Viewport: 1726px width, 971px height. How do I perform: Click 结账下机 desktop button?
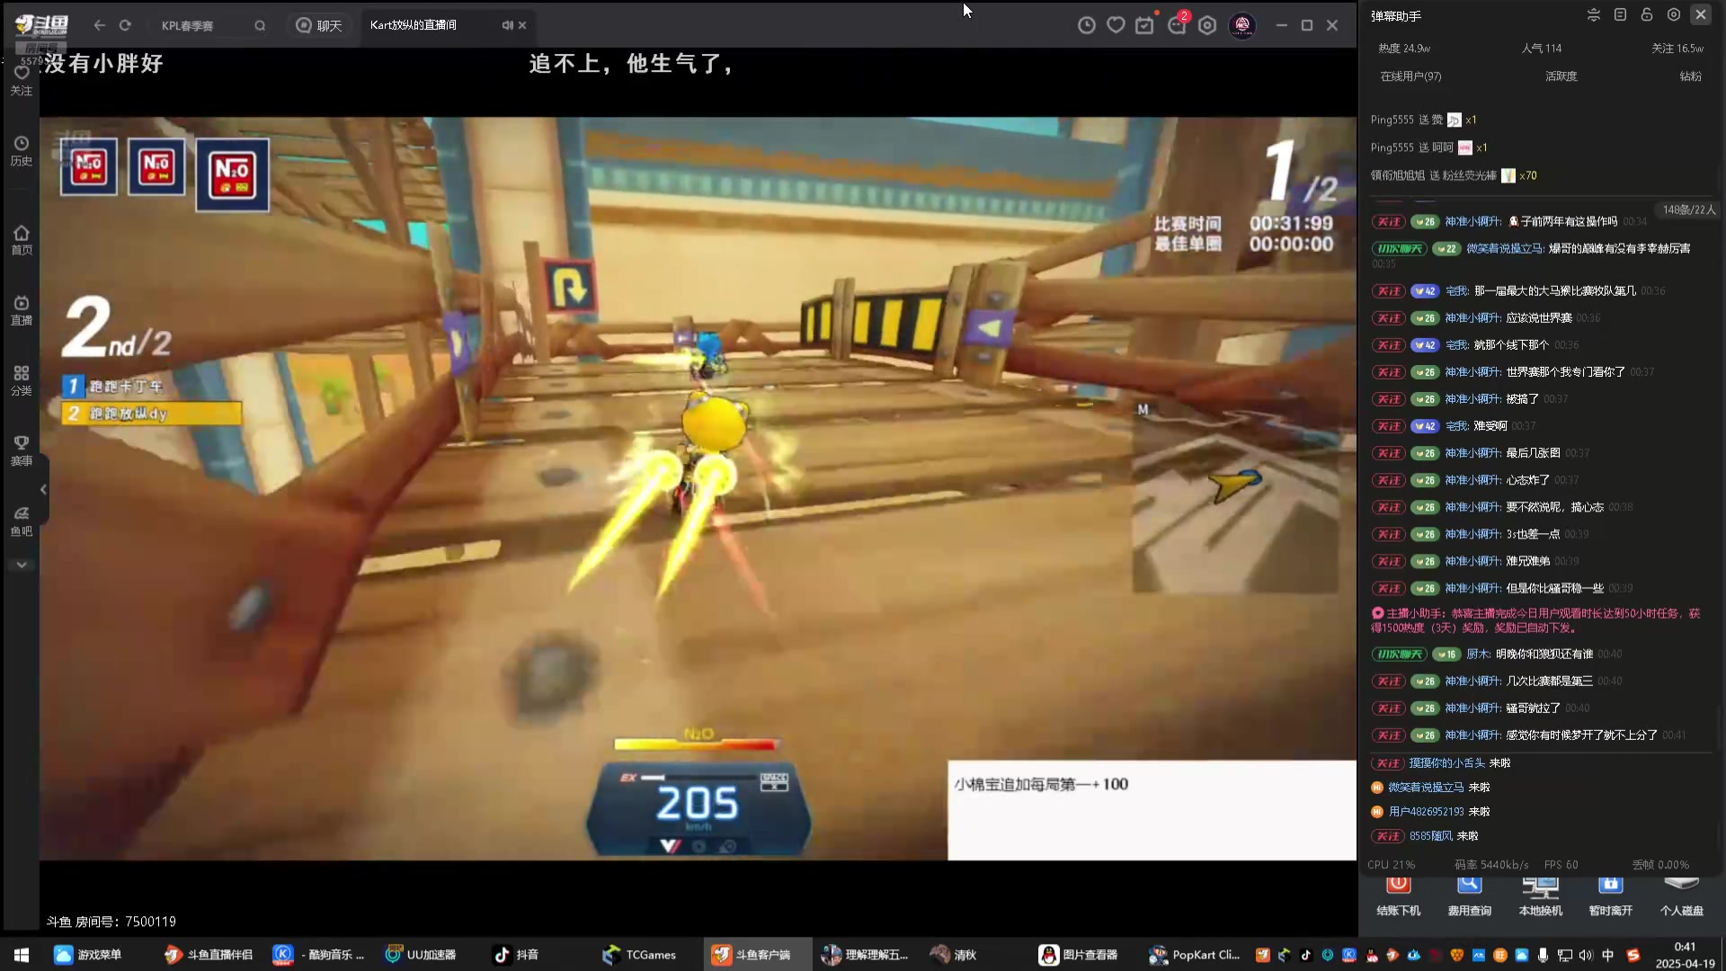tap(1399, 895)
